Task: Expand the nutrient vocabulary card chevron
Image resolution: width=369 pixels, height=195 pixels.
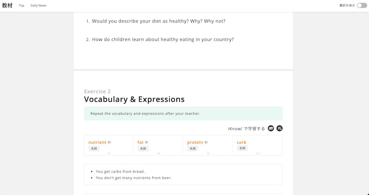Action: (109, 153)
